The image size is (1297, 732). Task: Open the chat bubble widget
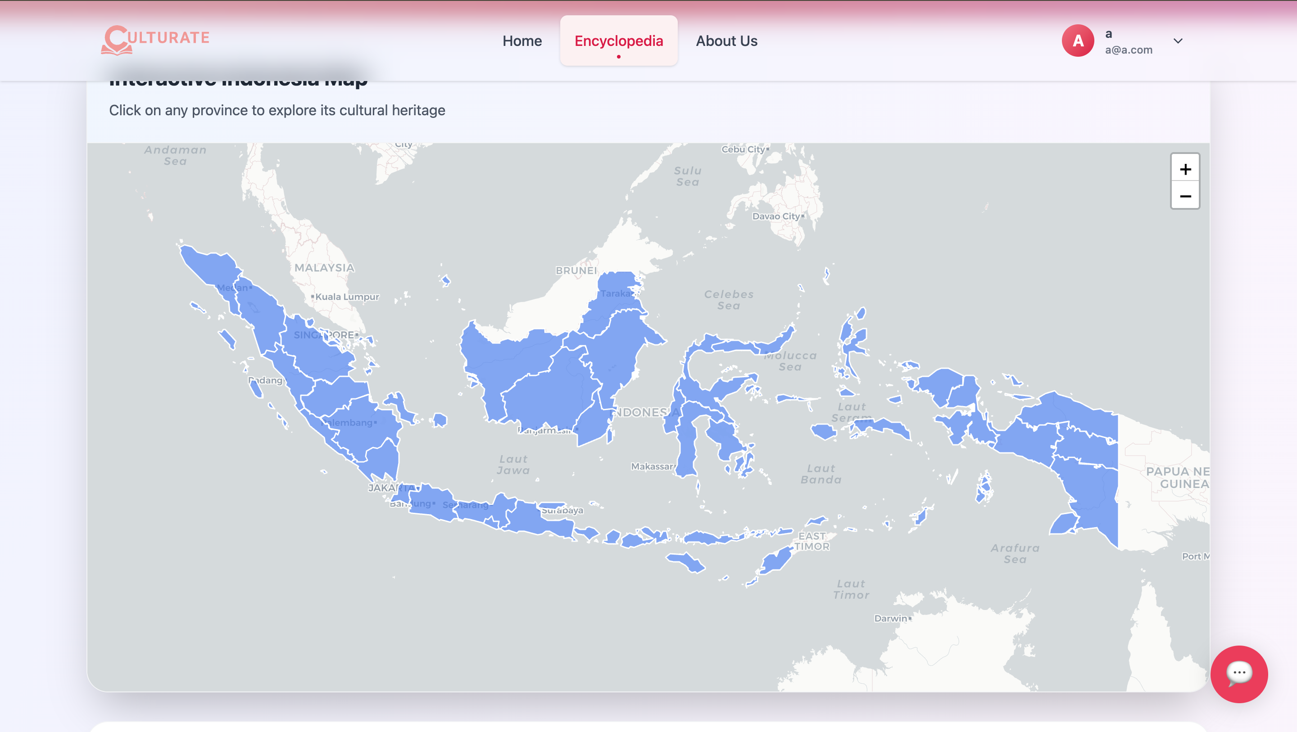click(x=1238, y=673)
